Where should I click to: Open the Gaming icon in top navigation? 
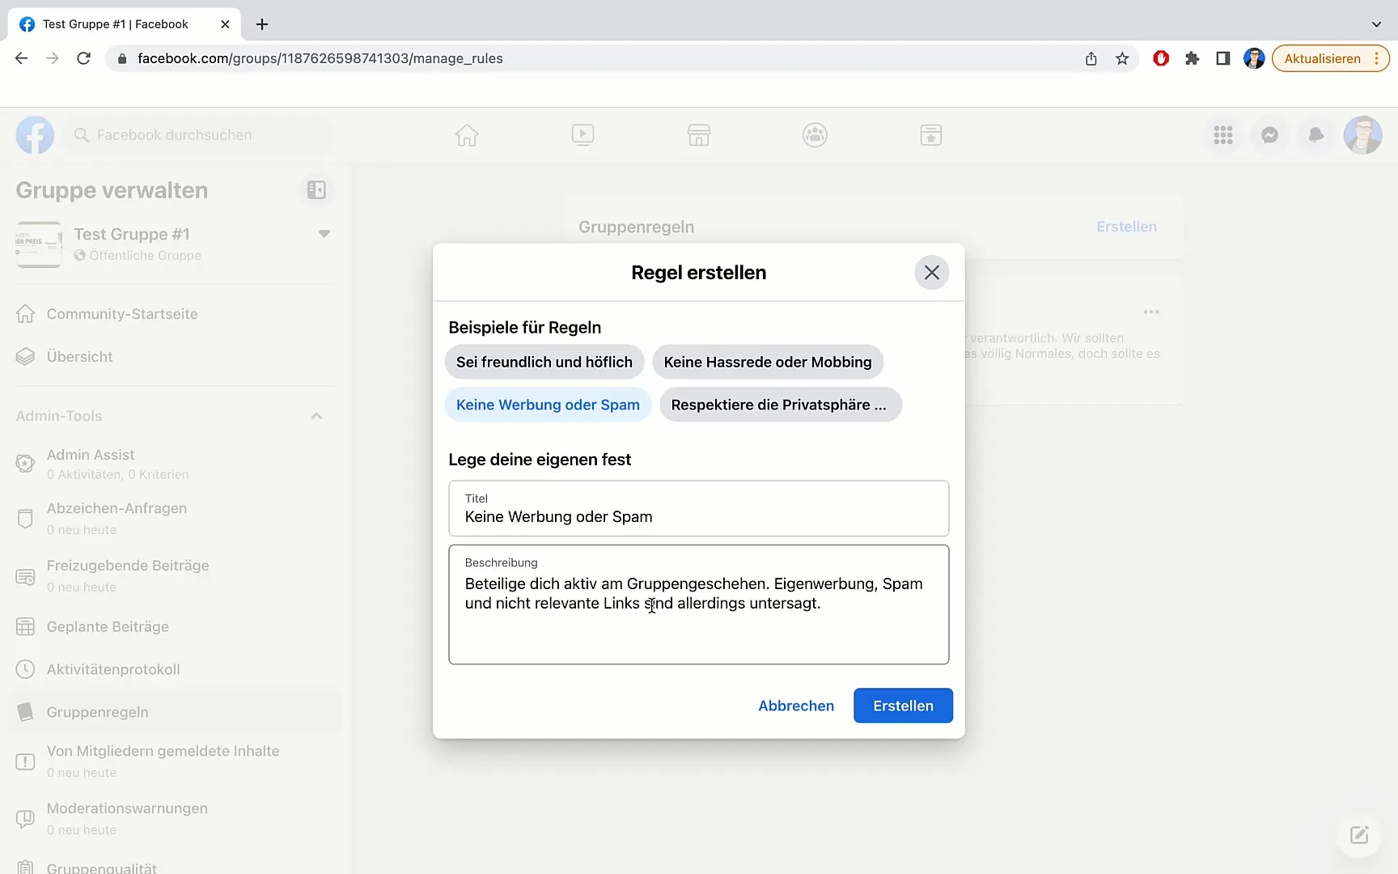click(931, 135)
